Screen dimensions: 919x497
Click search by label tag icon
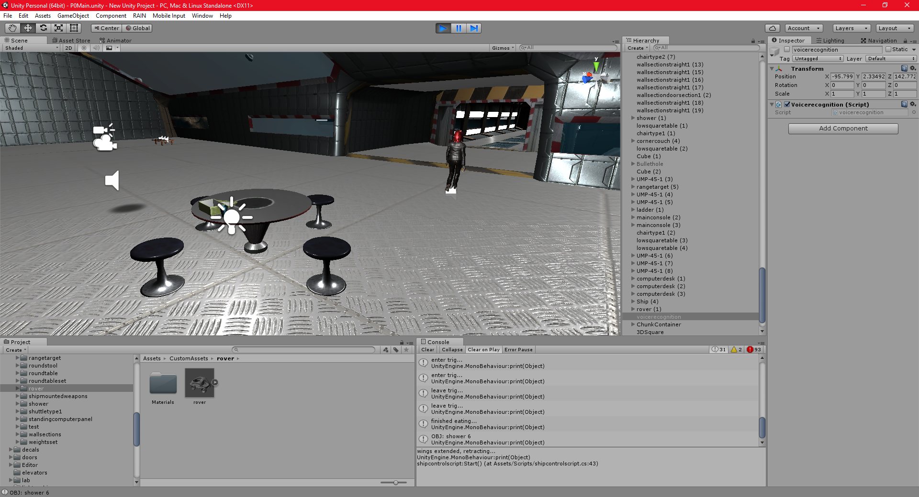[396, 350]
